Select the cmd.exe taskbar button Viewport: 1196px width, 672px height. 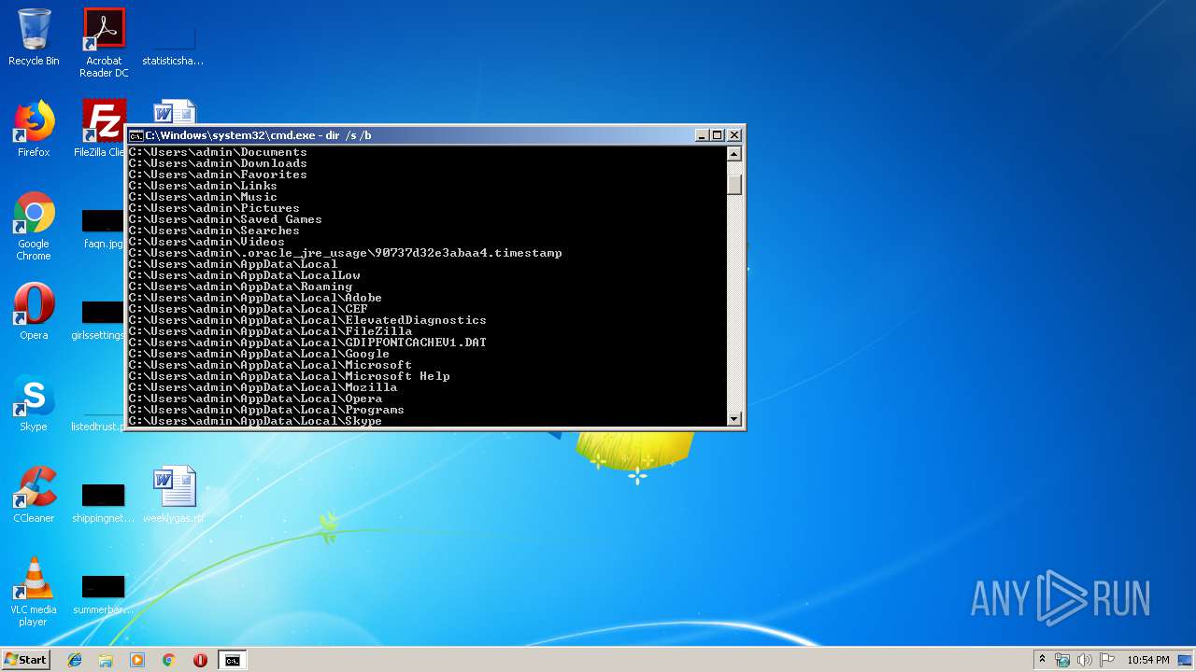click(x=232, y=660)
